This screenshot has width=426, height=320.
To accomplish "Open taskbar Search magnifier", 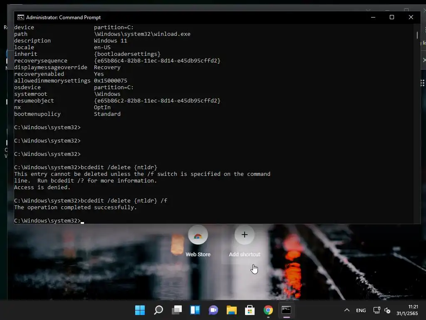I will [159, 310].
